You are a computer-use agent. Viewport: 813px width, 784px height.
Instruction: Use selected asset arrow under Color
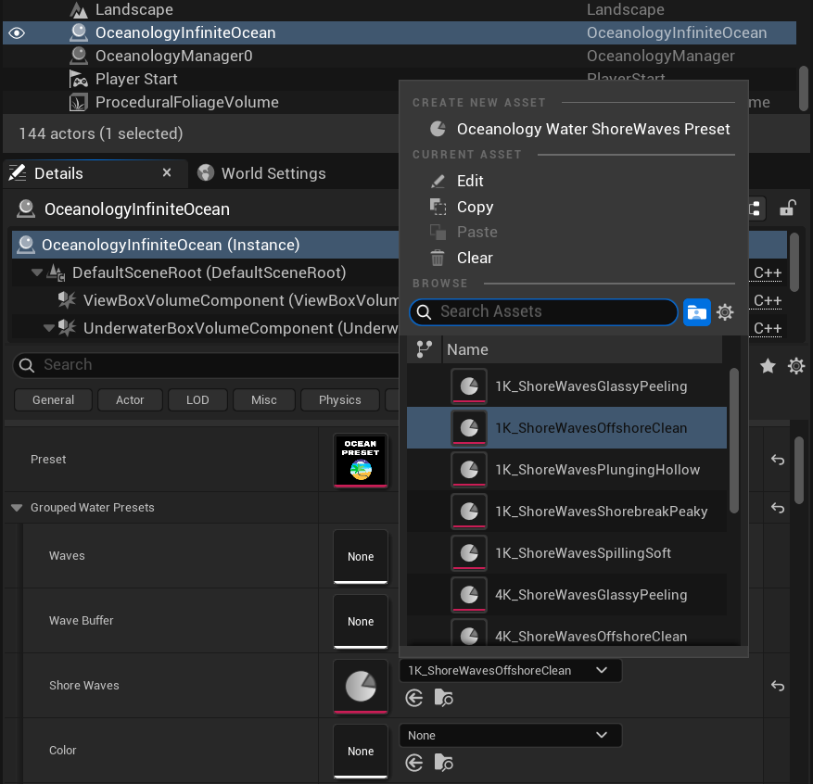pyautogui.click(x=414, y=764)
